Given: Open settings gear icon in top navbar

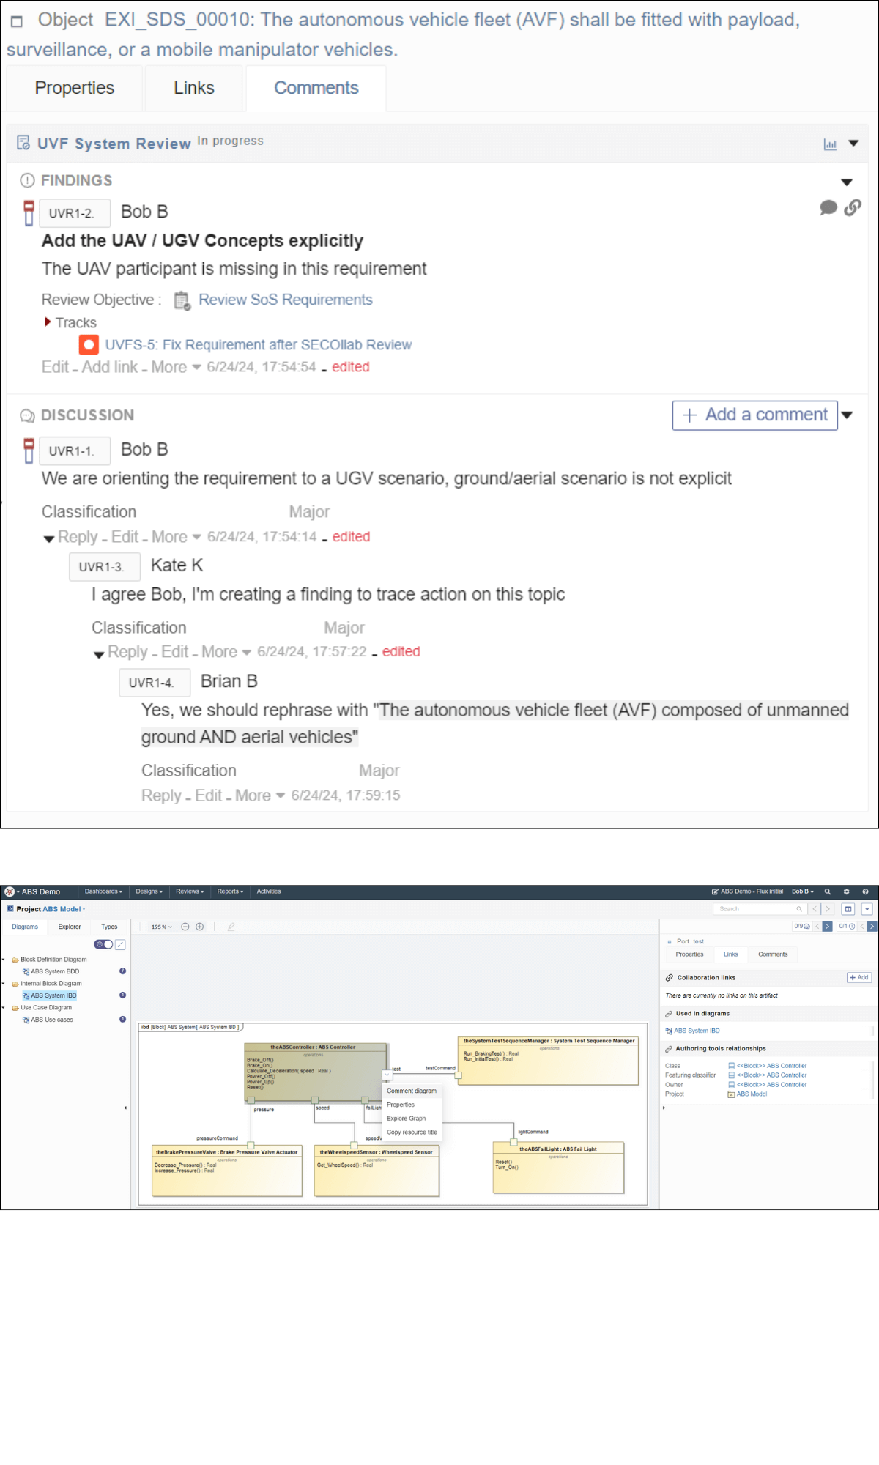Looking at the screenshot, I should click(846, 891).
